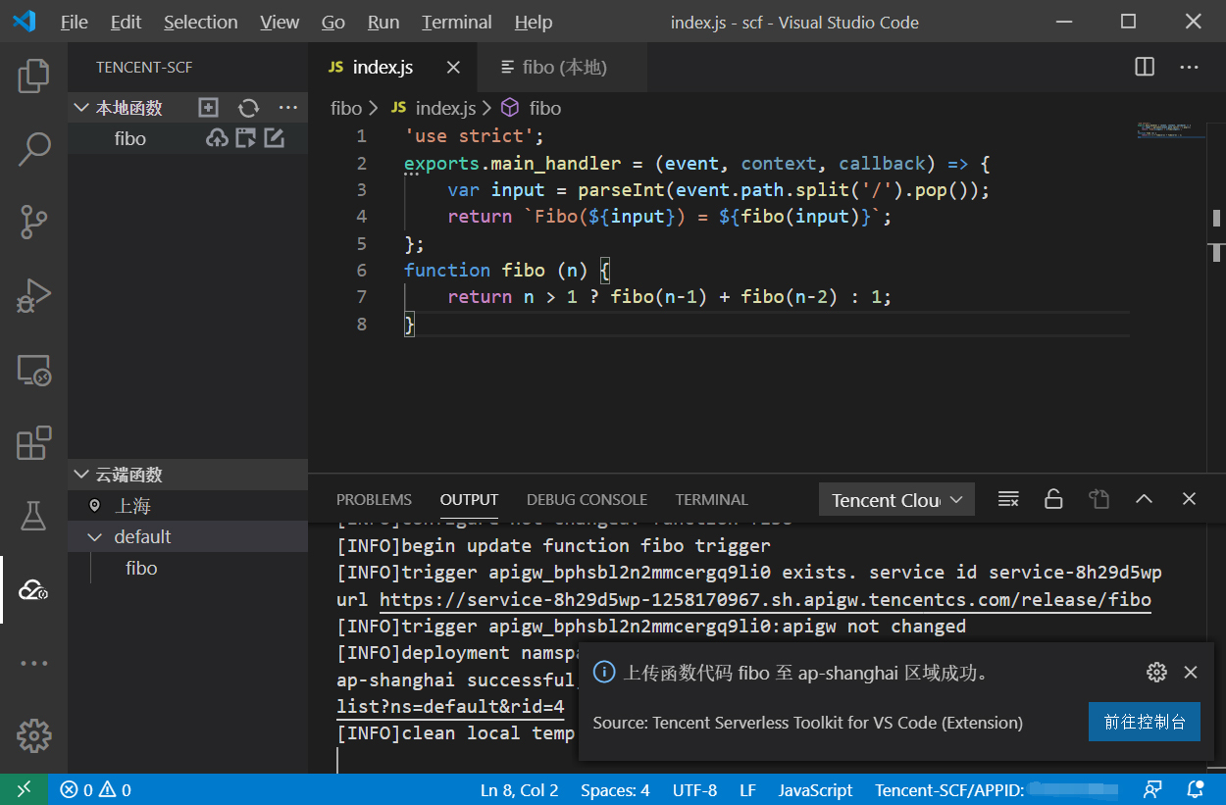Open the Search view icon
1226x805 pixels.
pos(33,149)
